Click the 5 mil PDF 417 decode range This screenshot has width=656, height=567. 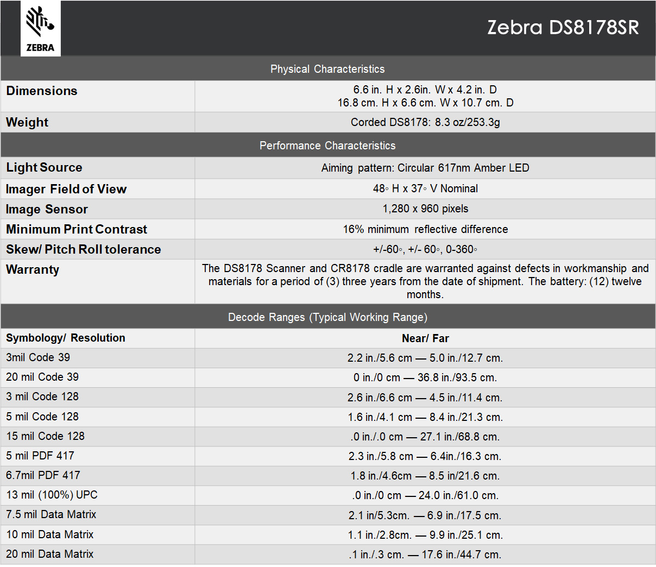click(425, 456)
